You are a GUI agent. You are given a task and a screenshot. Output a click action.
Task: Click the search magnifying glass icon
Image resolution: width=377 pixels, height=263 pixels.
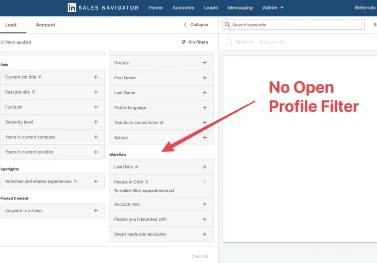pos(227,25)
